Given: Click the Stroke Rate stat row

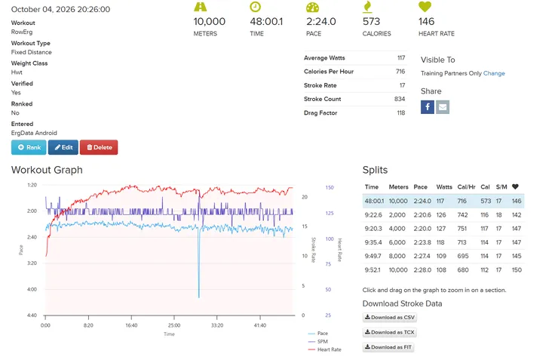Looking at the screenshot, I should [x=354, y=85].
